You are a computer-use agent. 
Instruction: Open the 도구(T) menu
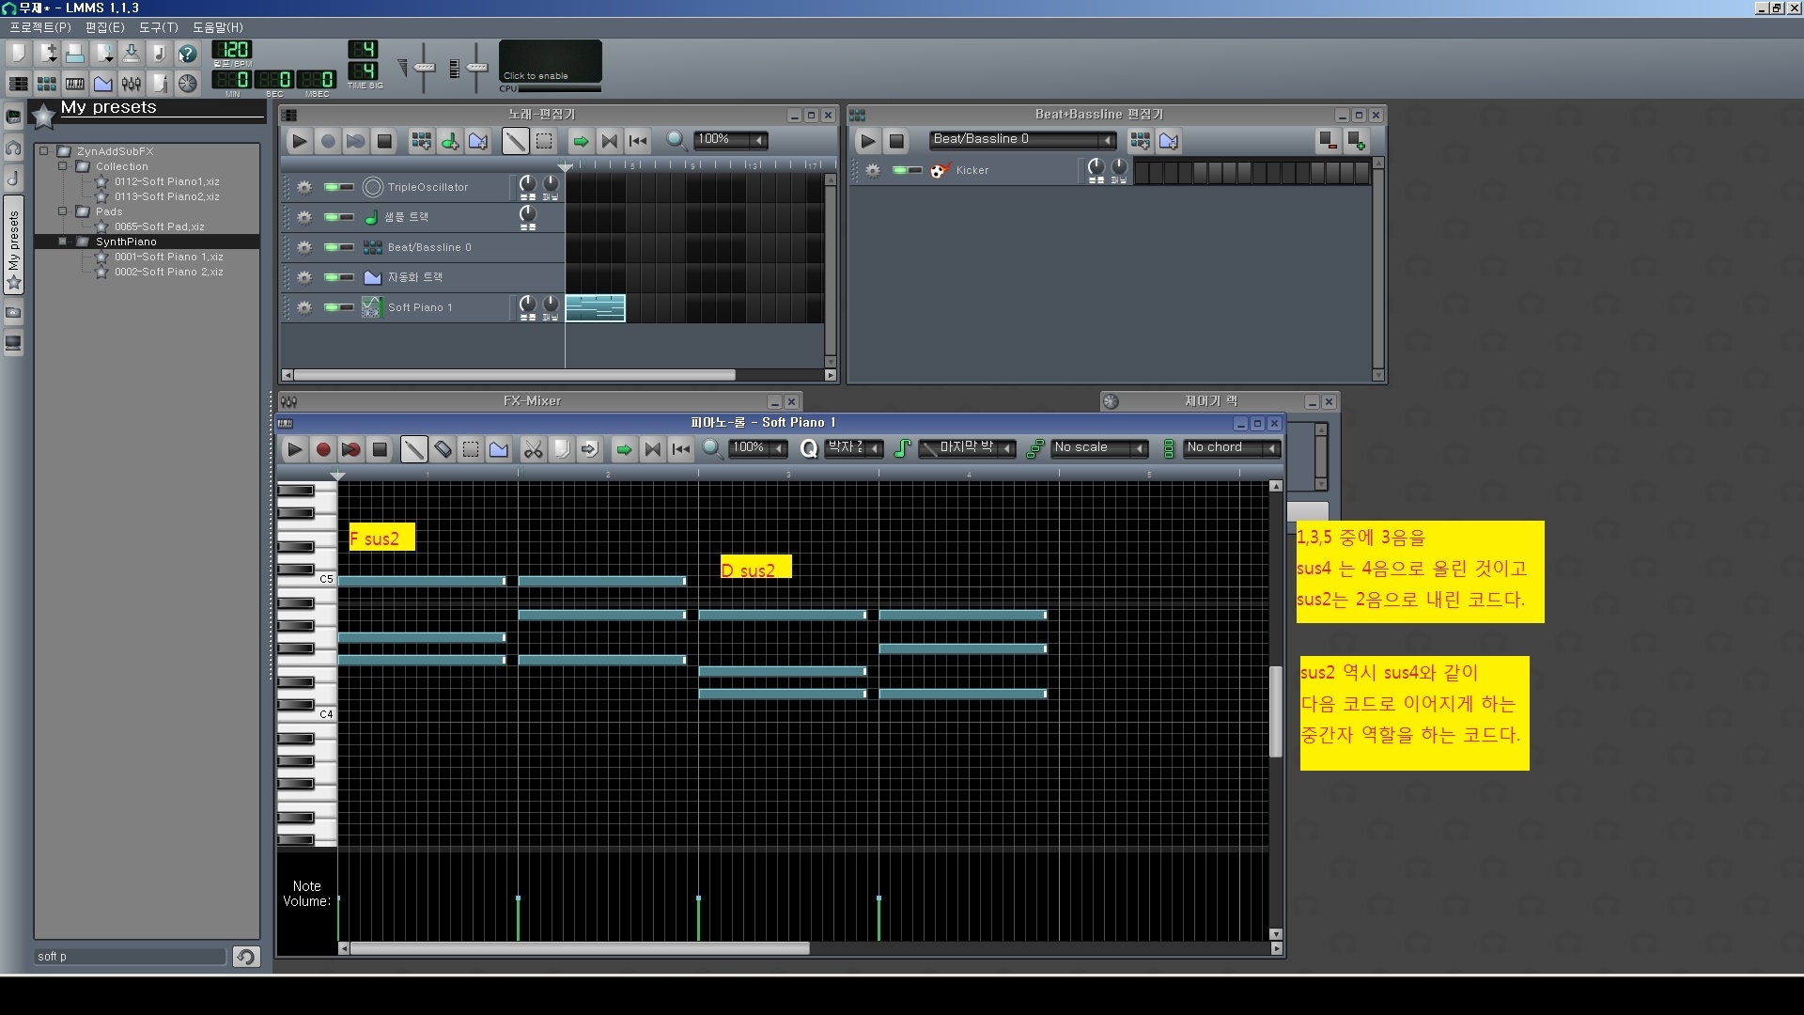158,27
